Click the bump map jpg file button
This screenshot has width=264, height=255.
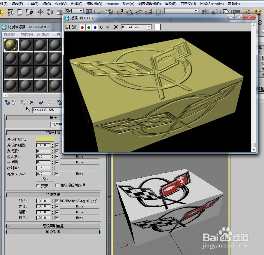point(80,201)
